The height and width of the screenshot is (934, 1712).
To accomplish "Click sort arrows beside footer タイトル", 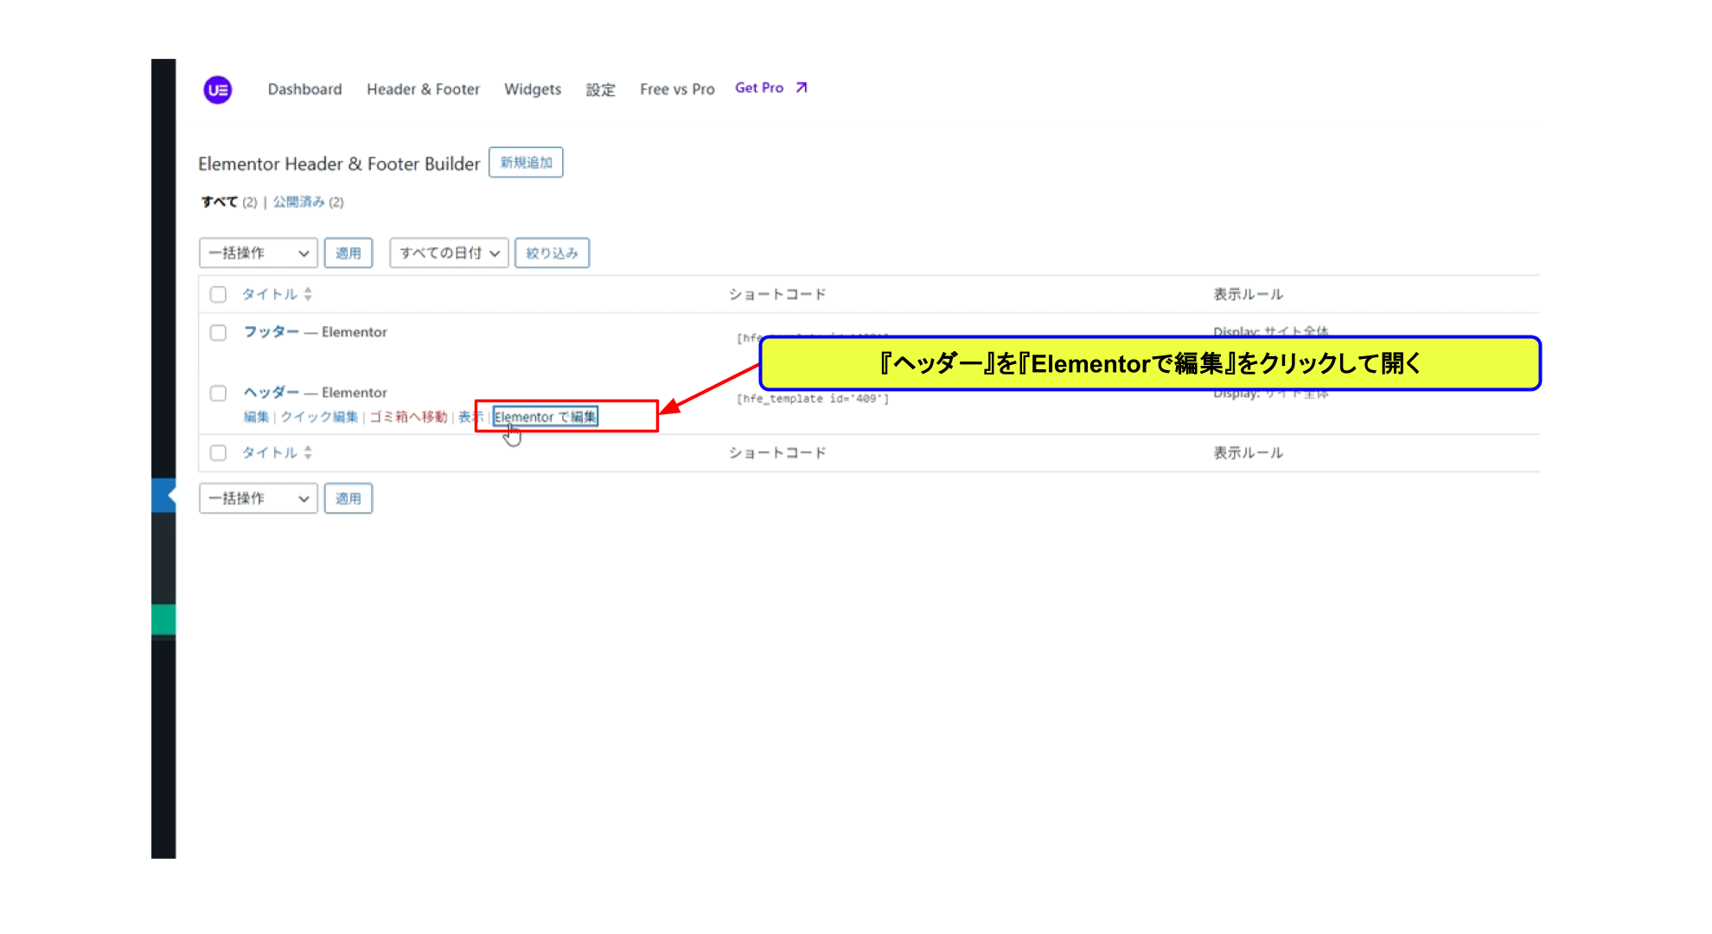I will point(308,452).
